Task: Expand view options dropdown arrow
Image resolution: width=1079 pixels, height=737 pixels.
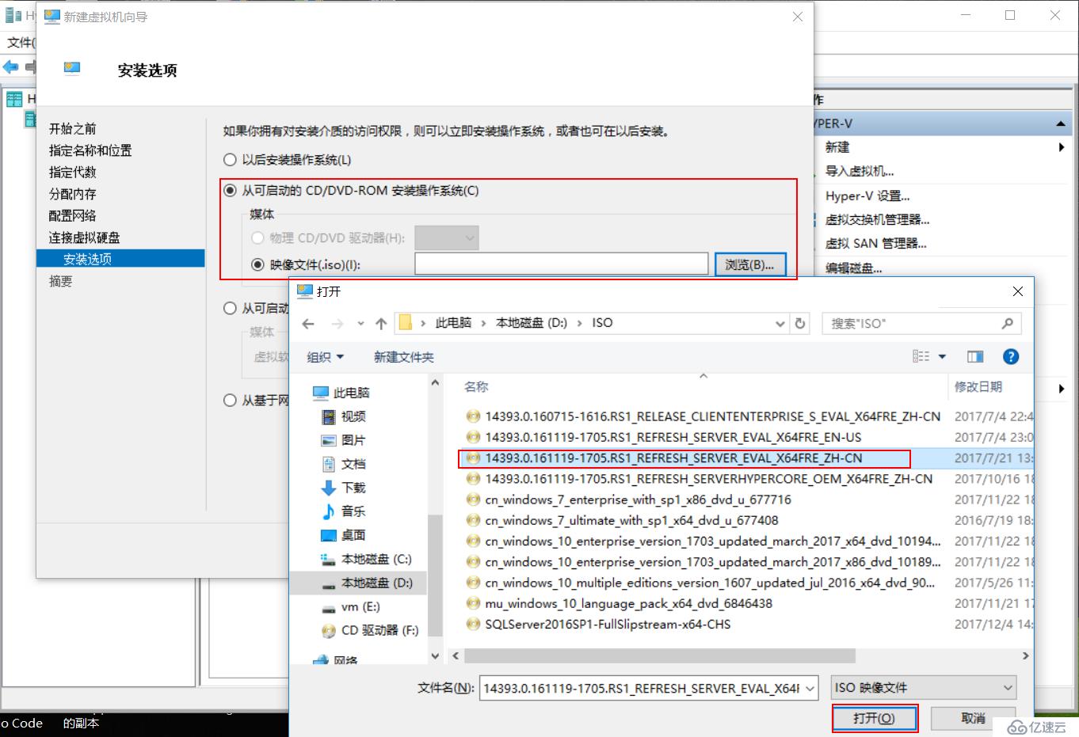Action: [x=942, y=357]
